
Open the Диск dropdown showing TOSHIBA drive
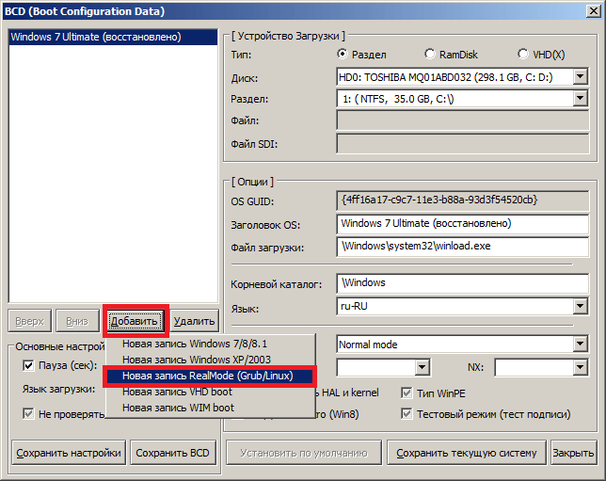pos(581,77)
